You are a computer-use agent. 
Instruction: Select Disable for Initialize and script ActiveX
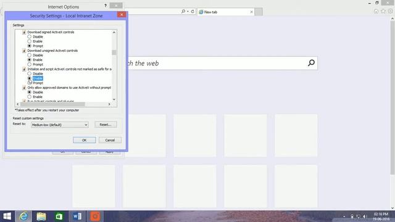pyautogui.click(x=30, y=73)
